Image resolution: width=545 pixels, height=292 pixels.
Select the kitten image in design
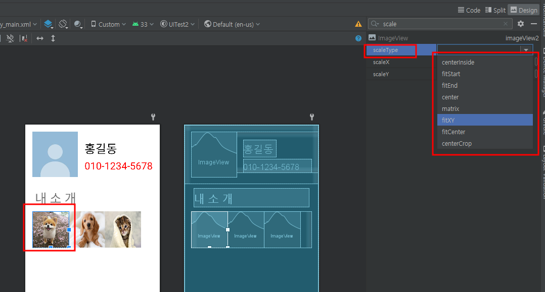coord(123,229)
